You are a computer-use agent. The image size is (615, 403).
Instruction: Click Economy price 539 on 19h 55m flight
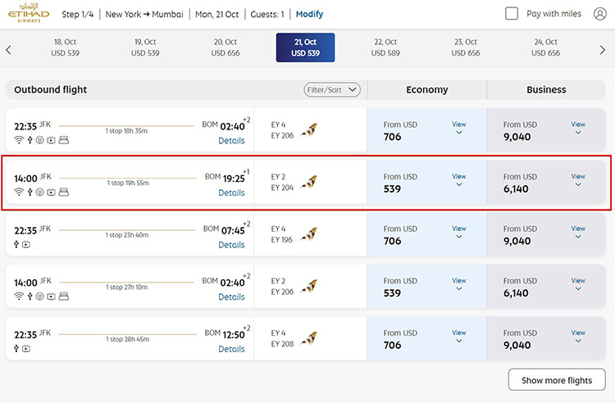tap(392, 188)
